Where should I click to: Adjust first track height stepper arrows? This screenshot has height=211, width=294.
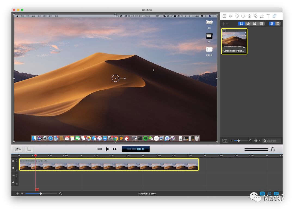point(17,161)
